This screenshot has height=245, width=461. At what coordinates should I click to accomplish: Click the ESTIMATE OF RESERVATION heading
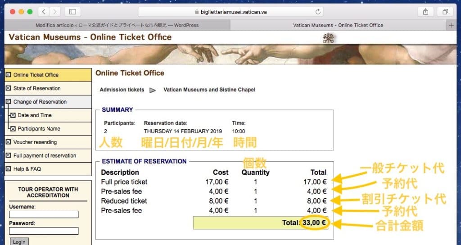(x=144, y=161)
